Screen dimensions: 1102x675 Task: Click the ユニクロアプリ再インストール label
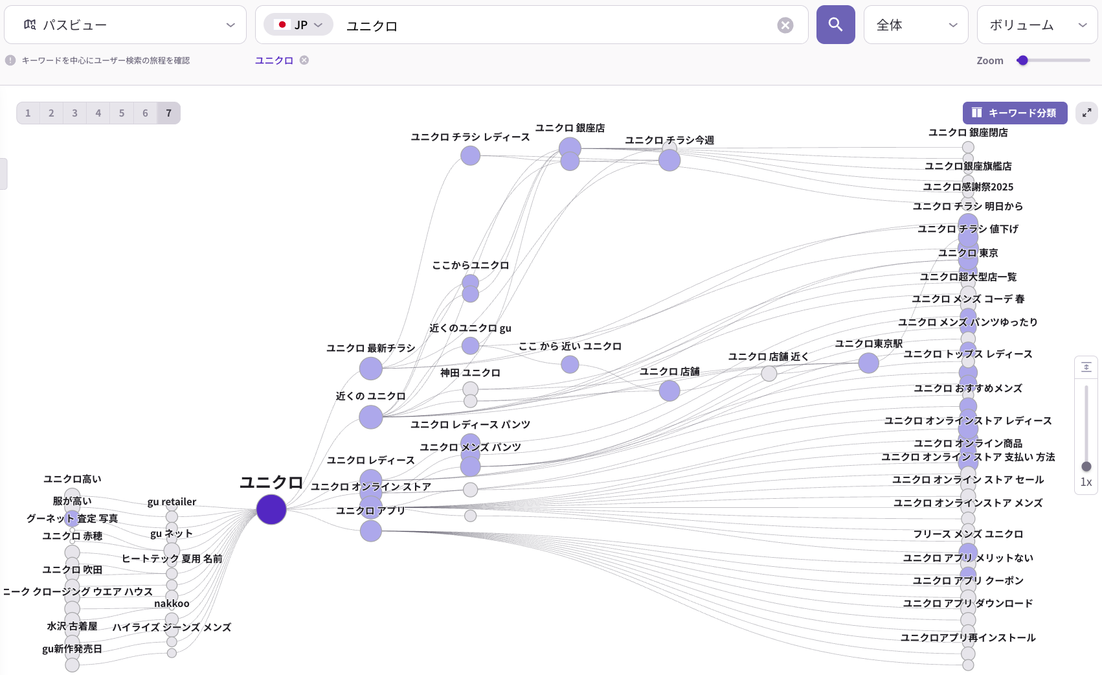[968, 638]
